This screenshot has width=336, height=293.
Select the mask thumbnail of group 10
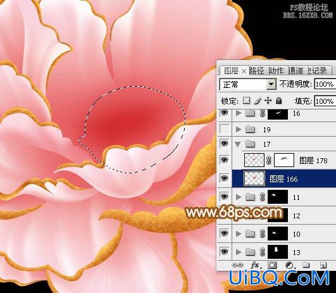(278, 234)
